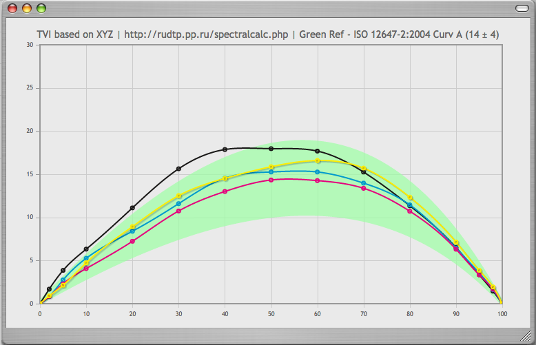Select black curve data point at 20
This screenshot has width=536, height=345.
point(132,208)
